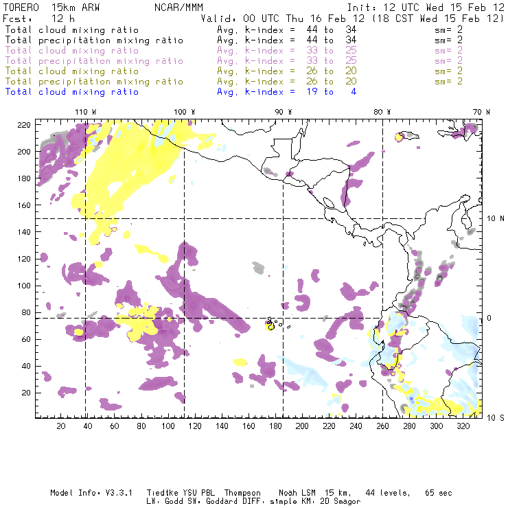Click '65 sec' in the footer
The image size is (508, 508).
pos(439,493)
